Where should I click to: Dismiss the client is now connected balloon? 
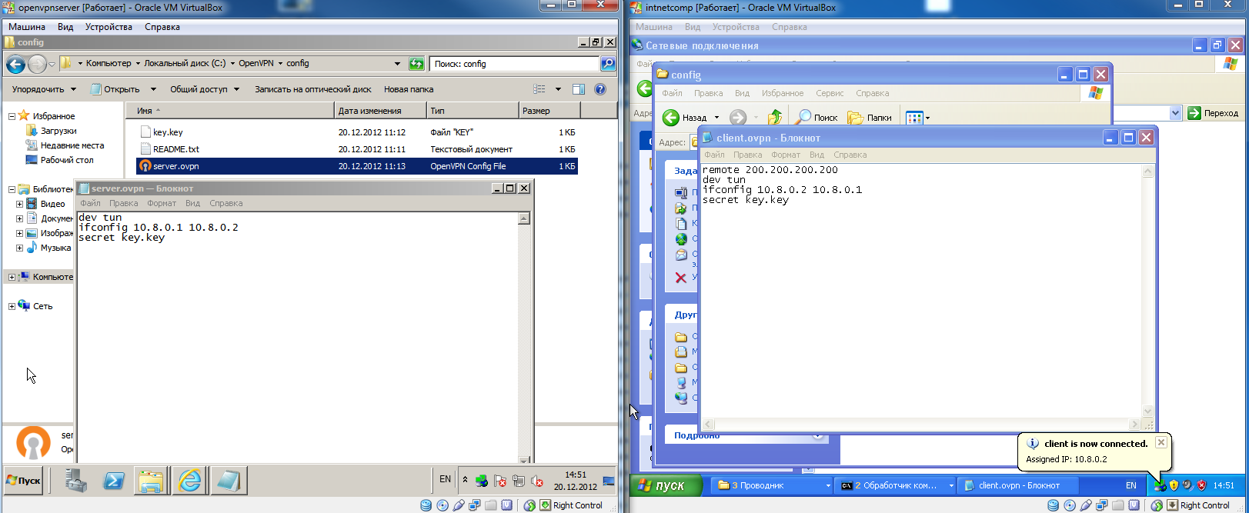click(1161, 442)
